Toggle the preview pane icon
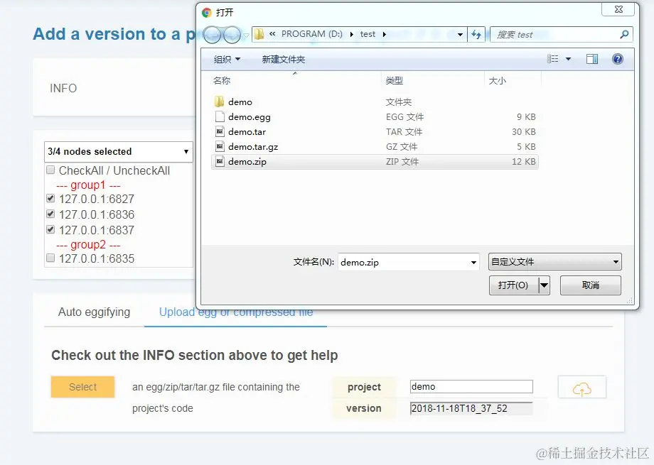This screenshot has width=654, height=465. tap(592, 59)
